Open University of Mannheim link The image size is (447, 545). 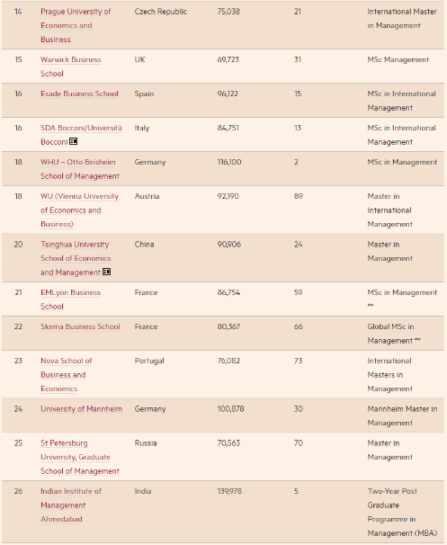point(81,409)
